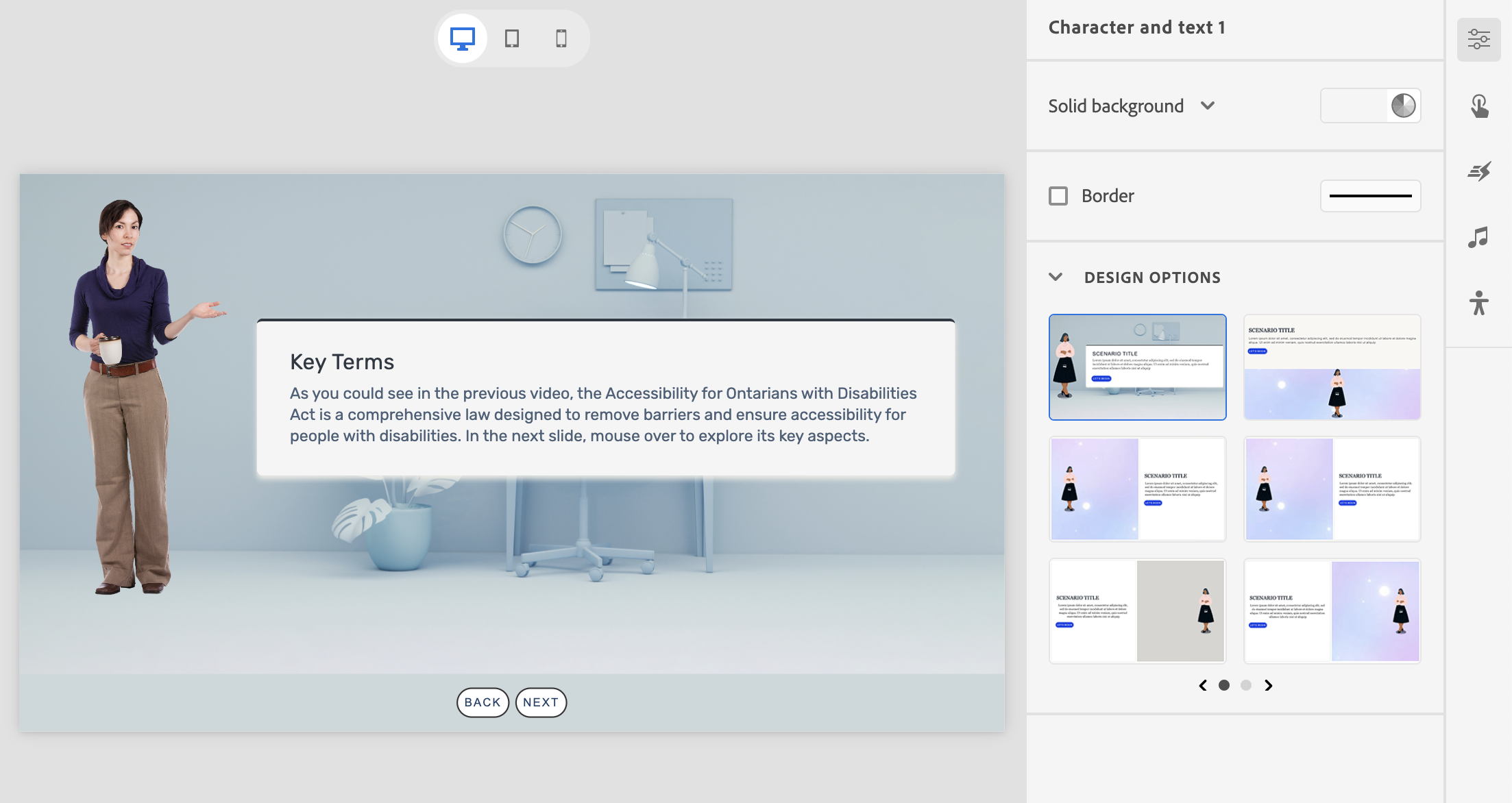Switch to mobile phone preview mode
Image resolution: width=1512 pixels, height=803 pixels.
561,38
